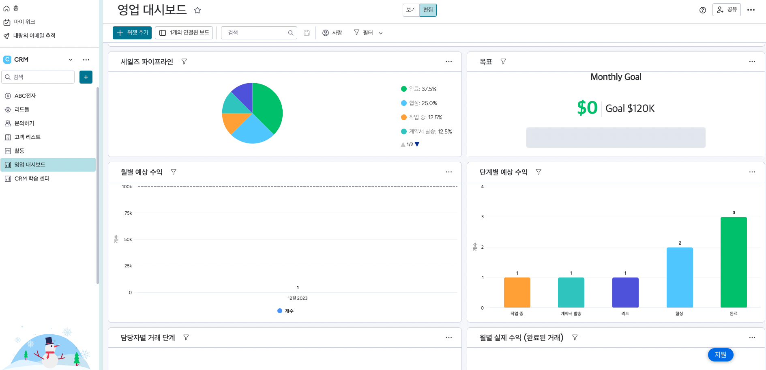
Task: Click the green 완료 bar in the stage chart
Action: [x=733, y=262]
